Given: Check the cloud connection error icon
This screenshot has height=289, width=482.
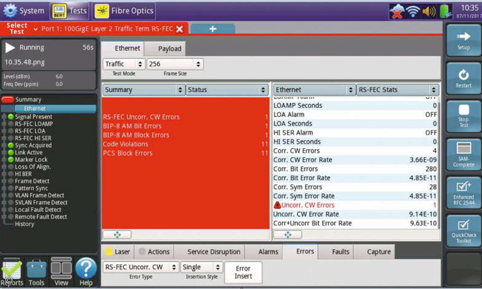Looking at the screenshot, I should (397, 12).
